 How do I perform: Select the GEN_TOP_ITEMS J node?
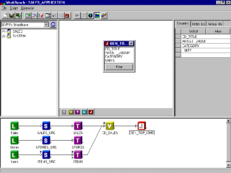(x=141, y=126)
